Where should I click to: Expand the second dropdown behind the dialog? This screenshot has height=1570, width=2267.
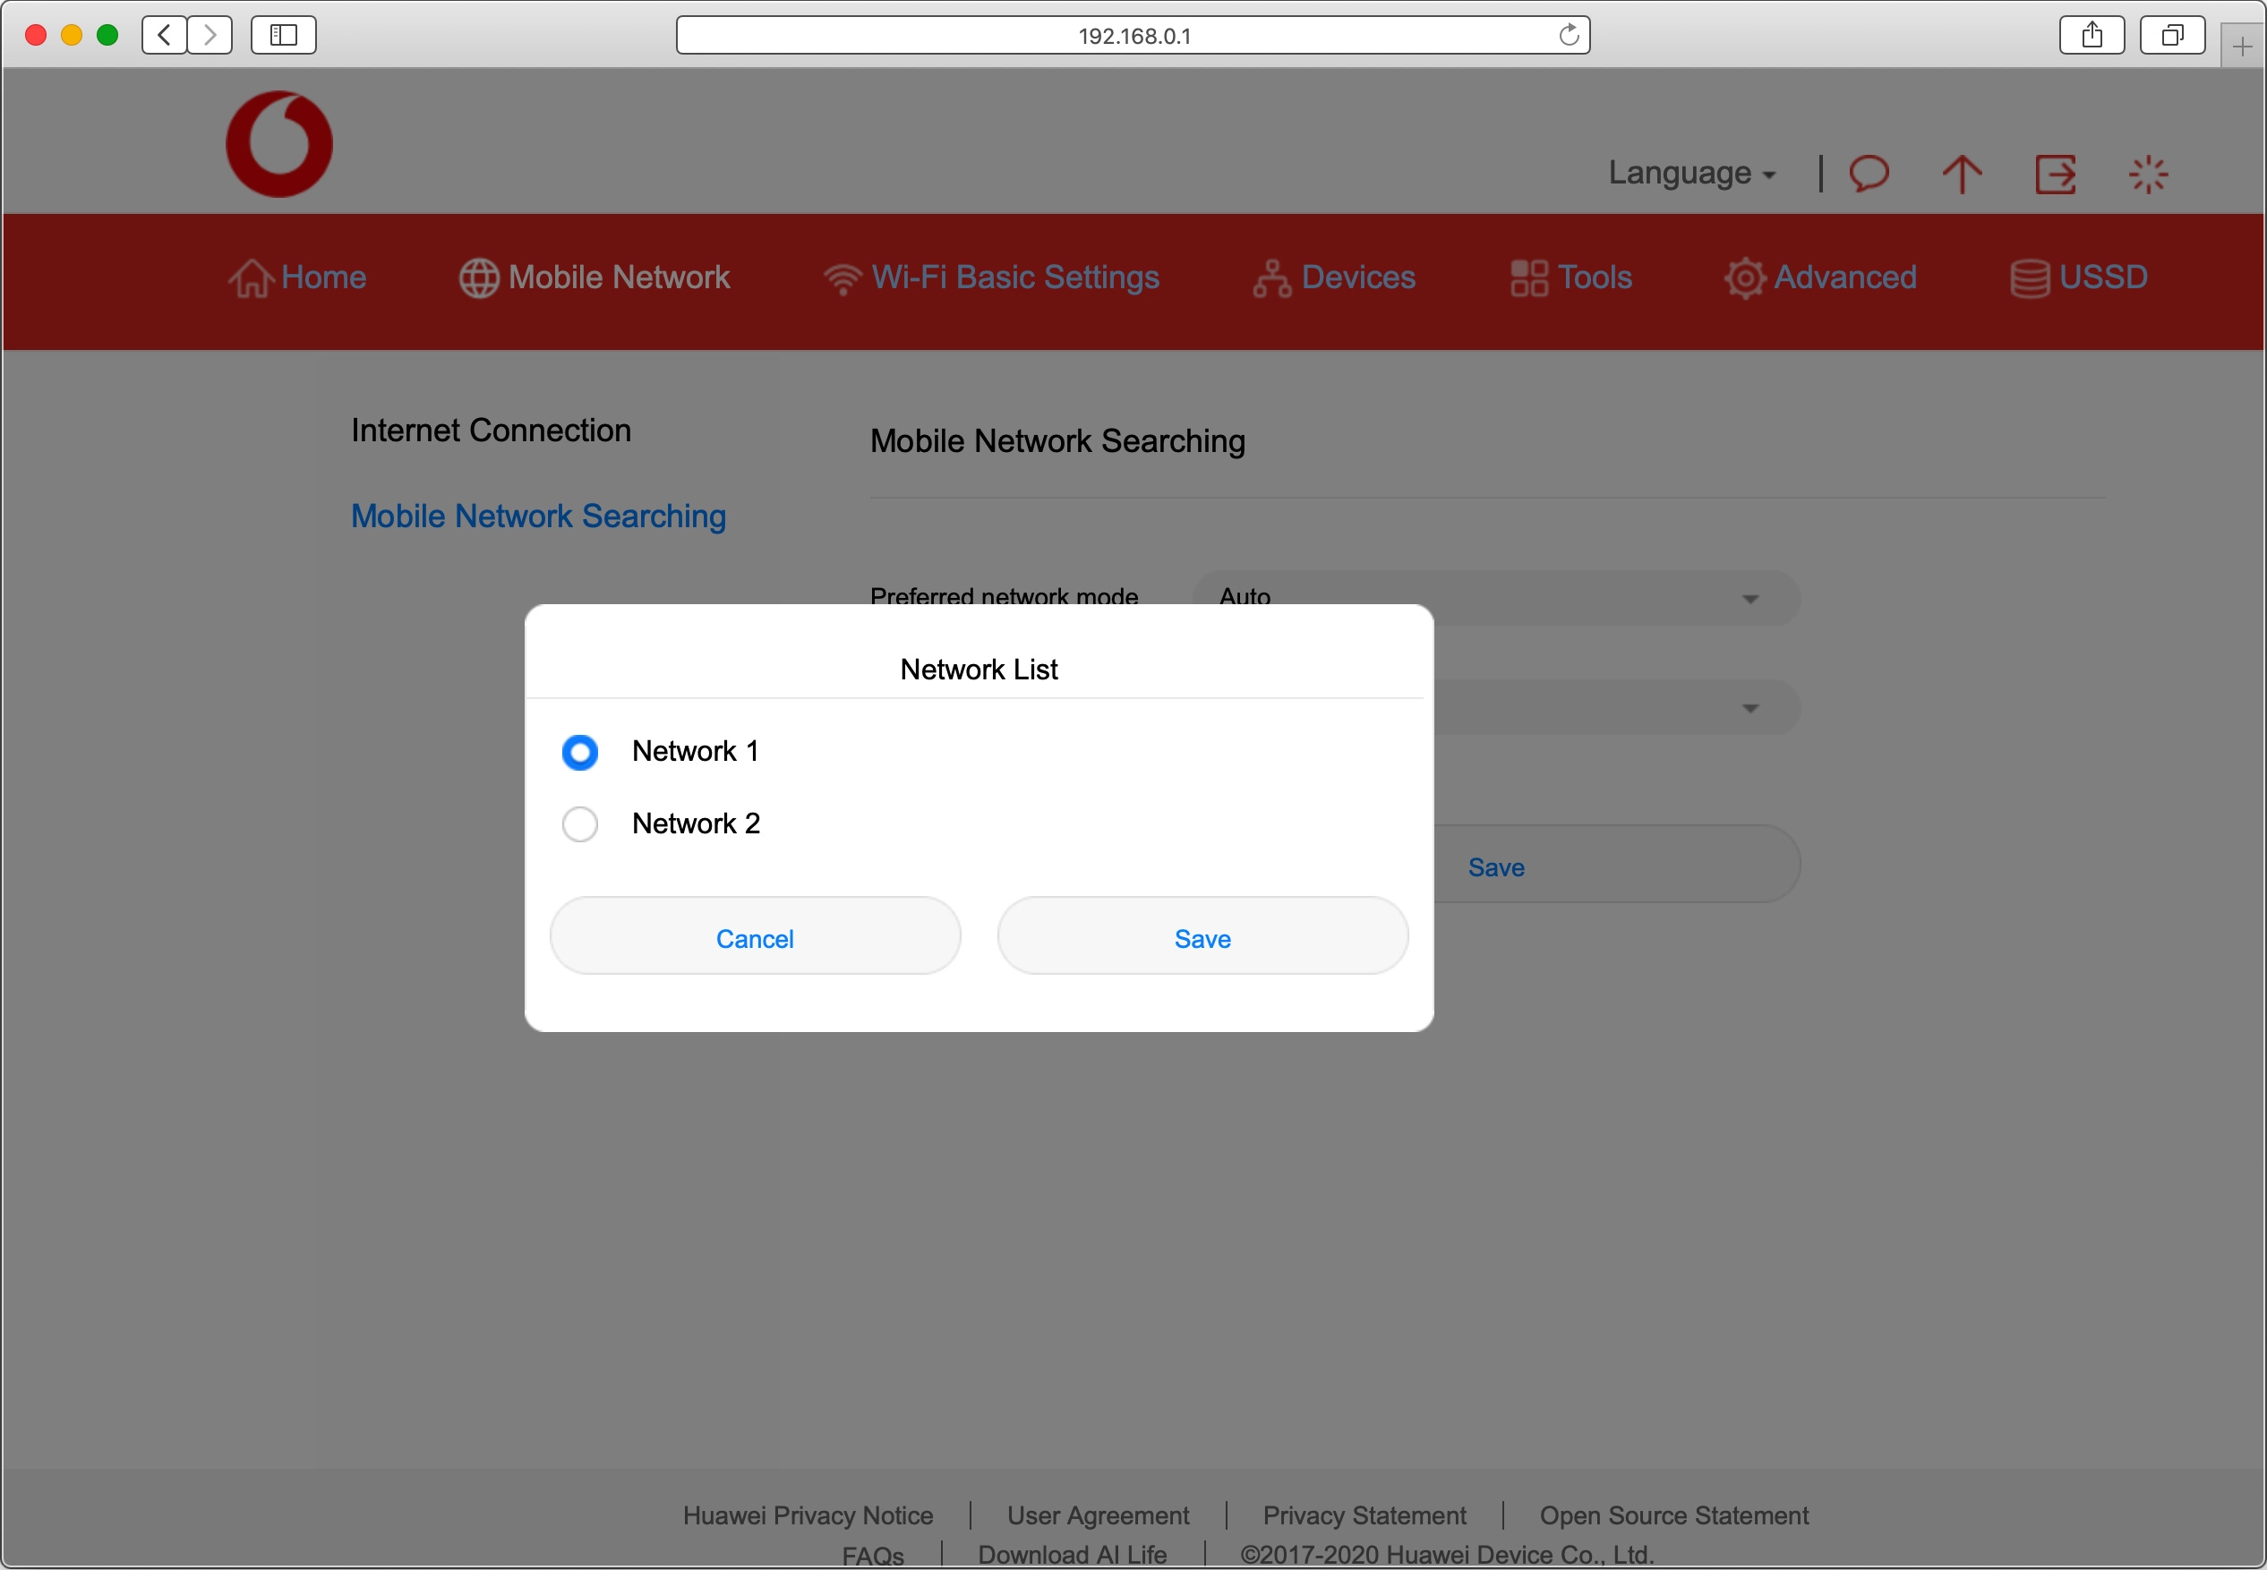[x=1748, y=708]
